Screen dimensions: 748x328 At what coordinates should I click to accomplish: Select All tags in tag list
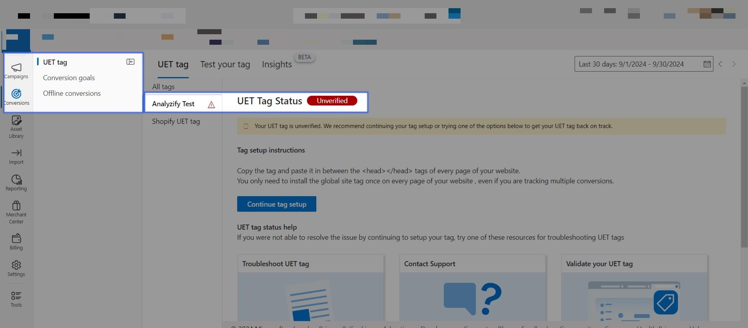point(163,87)
